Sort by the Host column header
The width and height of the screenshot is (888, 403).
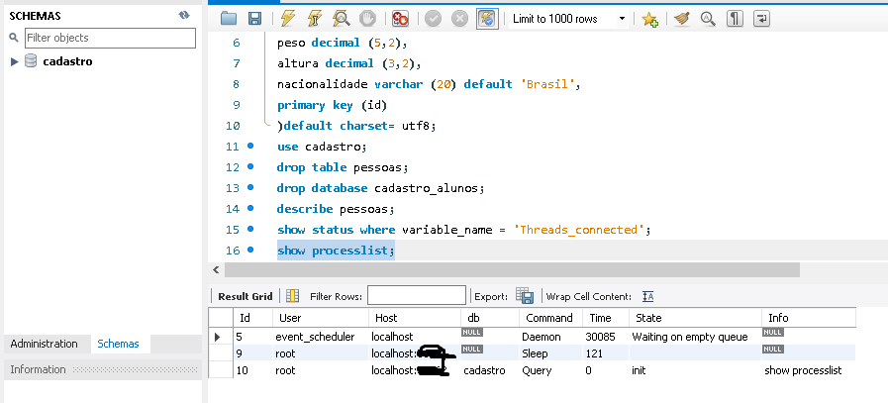point(415,318)
